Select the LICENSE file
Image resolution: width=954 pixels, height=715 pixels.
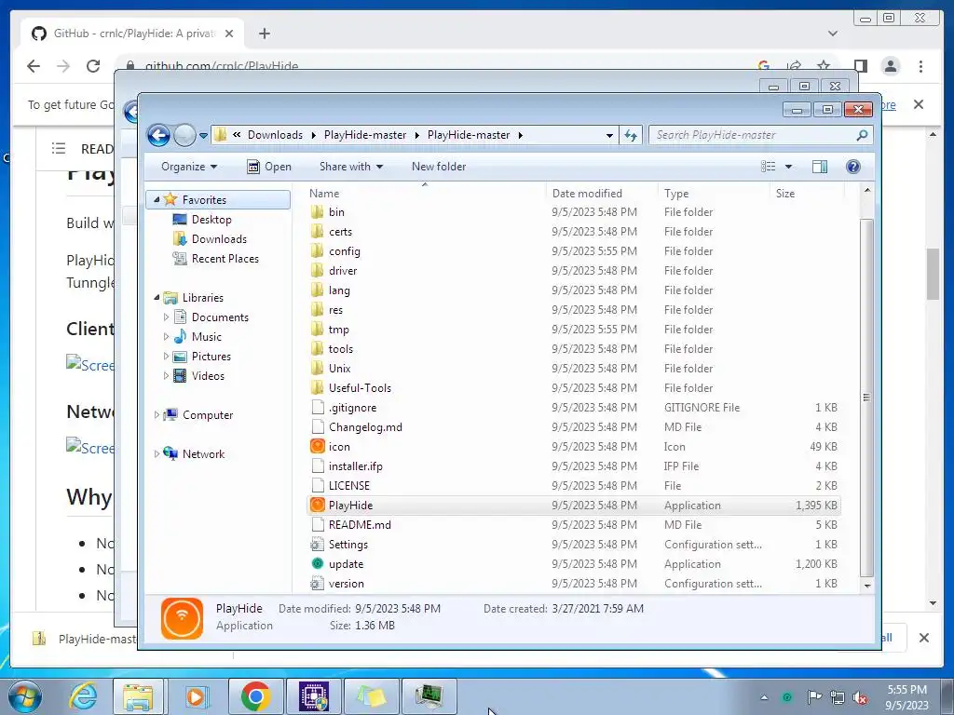coord(348,486)
